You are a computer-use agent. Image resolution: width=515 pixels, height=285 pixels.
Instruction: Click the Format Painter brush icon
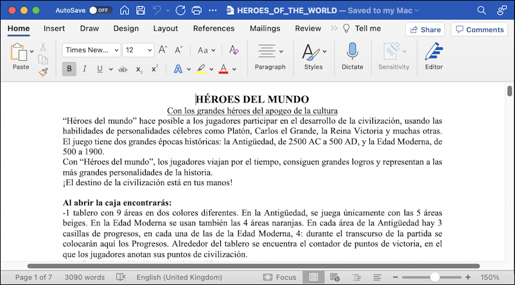click(x=43, y=72)
